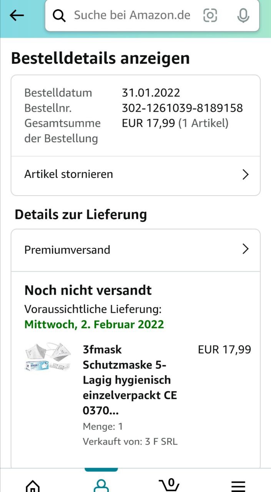Tap the mask product thumbnail image
Viewport: 271px width, 492px height.
point(48,357)
